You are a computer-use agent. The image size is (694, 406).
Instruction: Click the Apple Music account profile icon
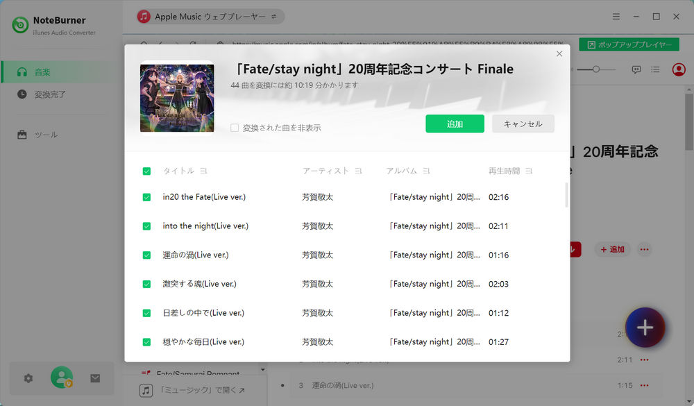point(678,69)
